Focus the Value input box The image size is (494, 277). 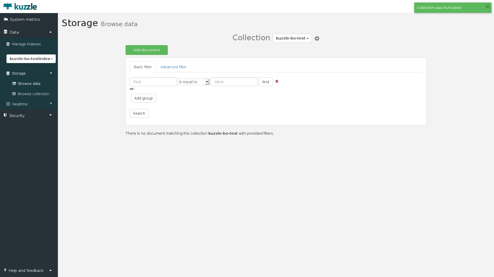pyautogui.click(x=234, y=82)
